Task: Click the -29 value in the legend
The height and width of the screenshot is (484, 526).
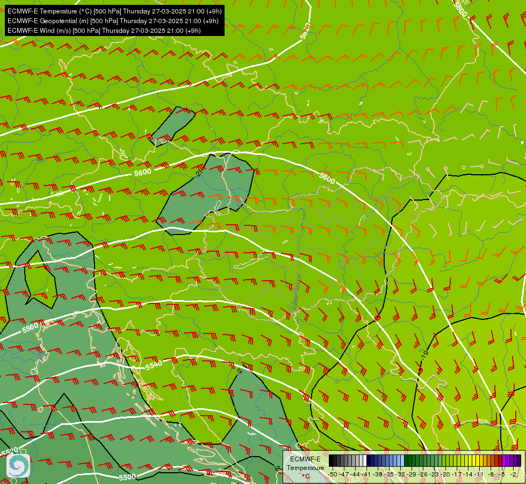Action: pyautogui.click(x=411, y=475)
